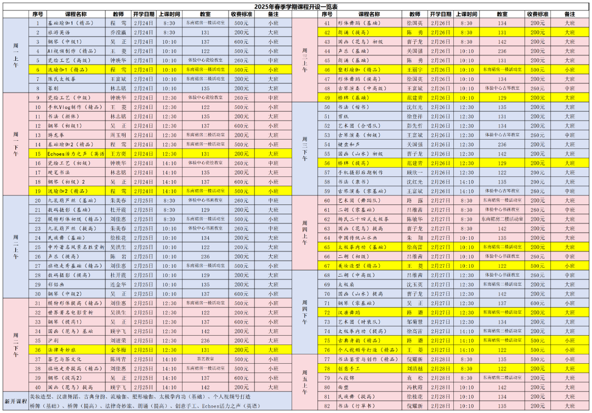Select the right 收费标准 column header
The height and width of the screenshot is (413, 592).
(537, 14)
